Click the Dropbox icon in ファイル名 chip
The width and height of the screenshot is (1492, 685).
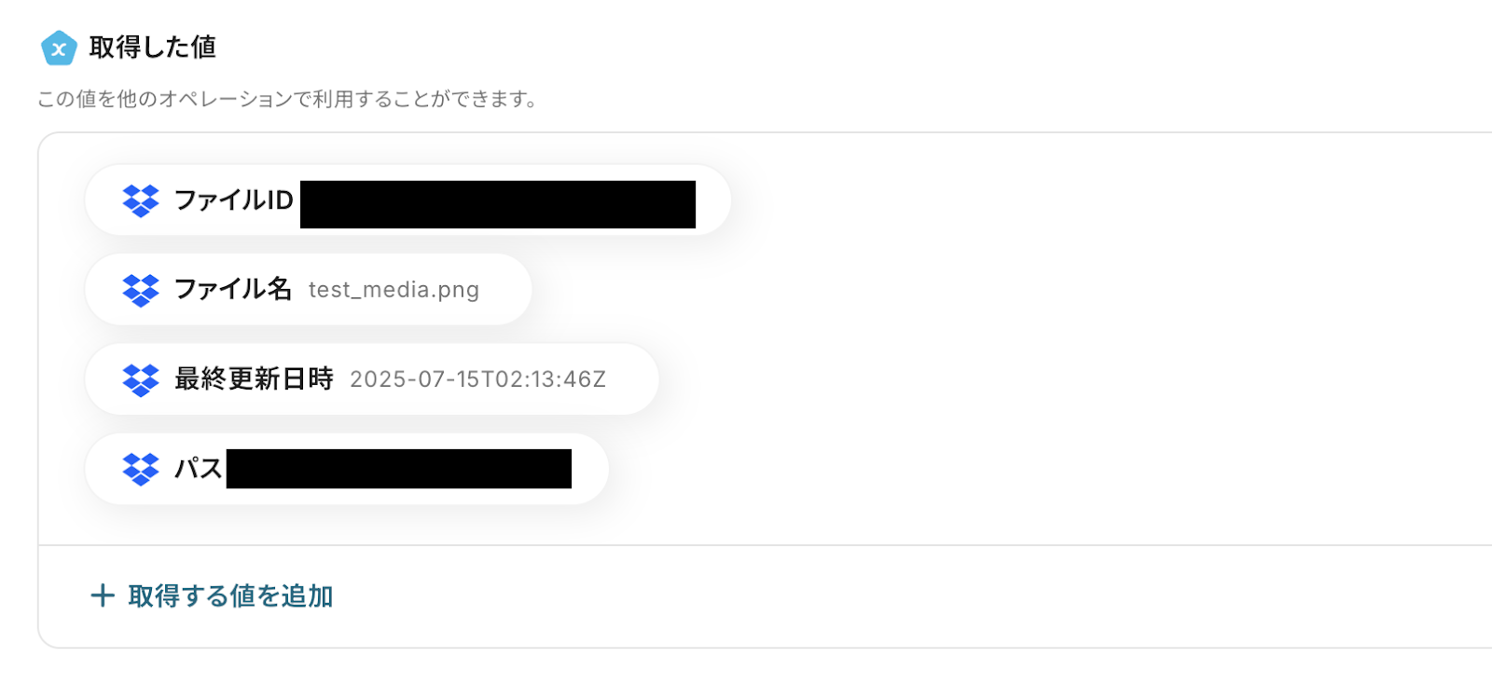141,290
